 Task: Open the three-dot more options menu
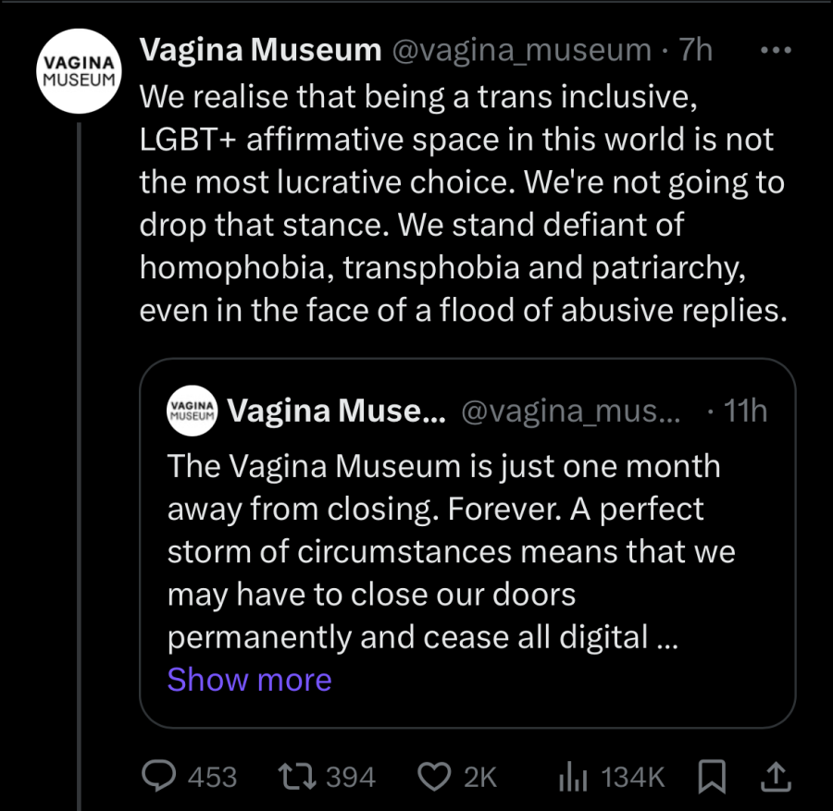776,50
